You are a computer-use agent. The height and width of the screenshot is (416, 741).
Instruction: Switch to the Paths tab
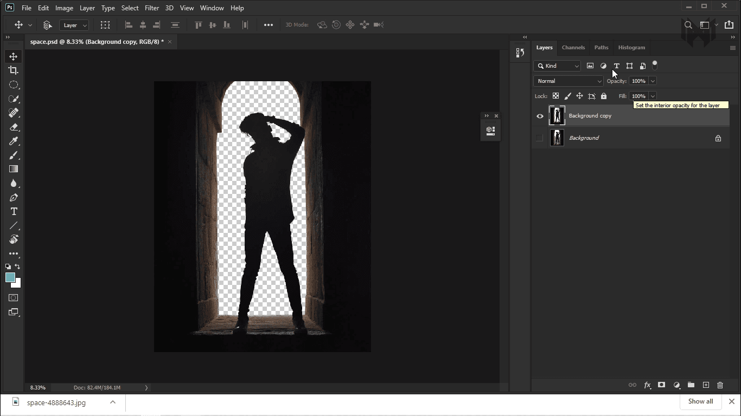click(x=601, y=48)
